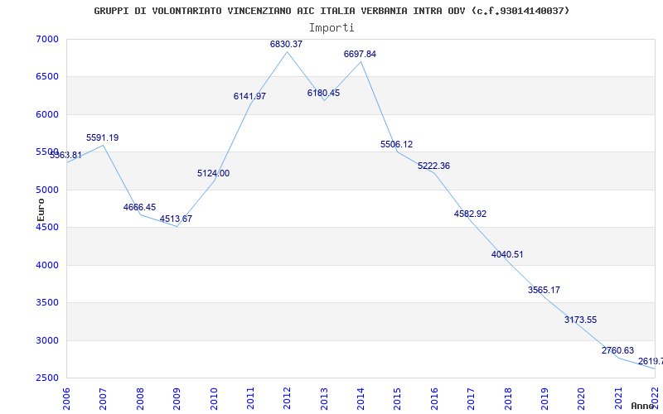Click the year 2019 axis label
The image size is (663, 414).
[544, 398]
